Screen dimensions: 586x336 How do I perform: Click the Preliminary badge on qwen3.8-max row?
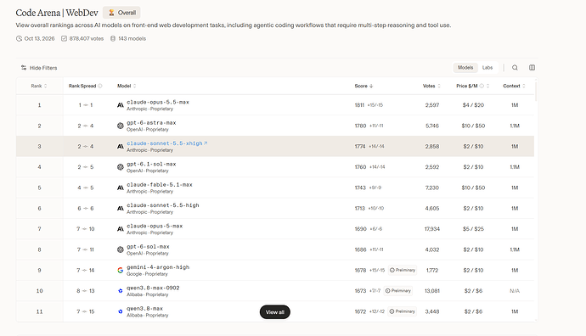402,311
